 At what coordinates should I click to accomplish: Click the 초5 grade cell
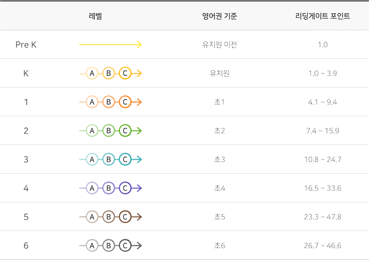pyautogui.click(x=219, y=217)
